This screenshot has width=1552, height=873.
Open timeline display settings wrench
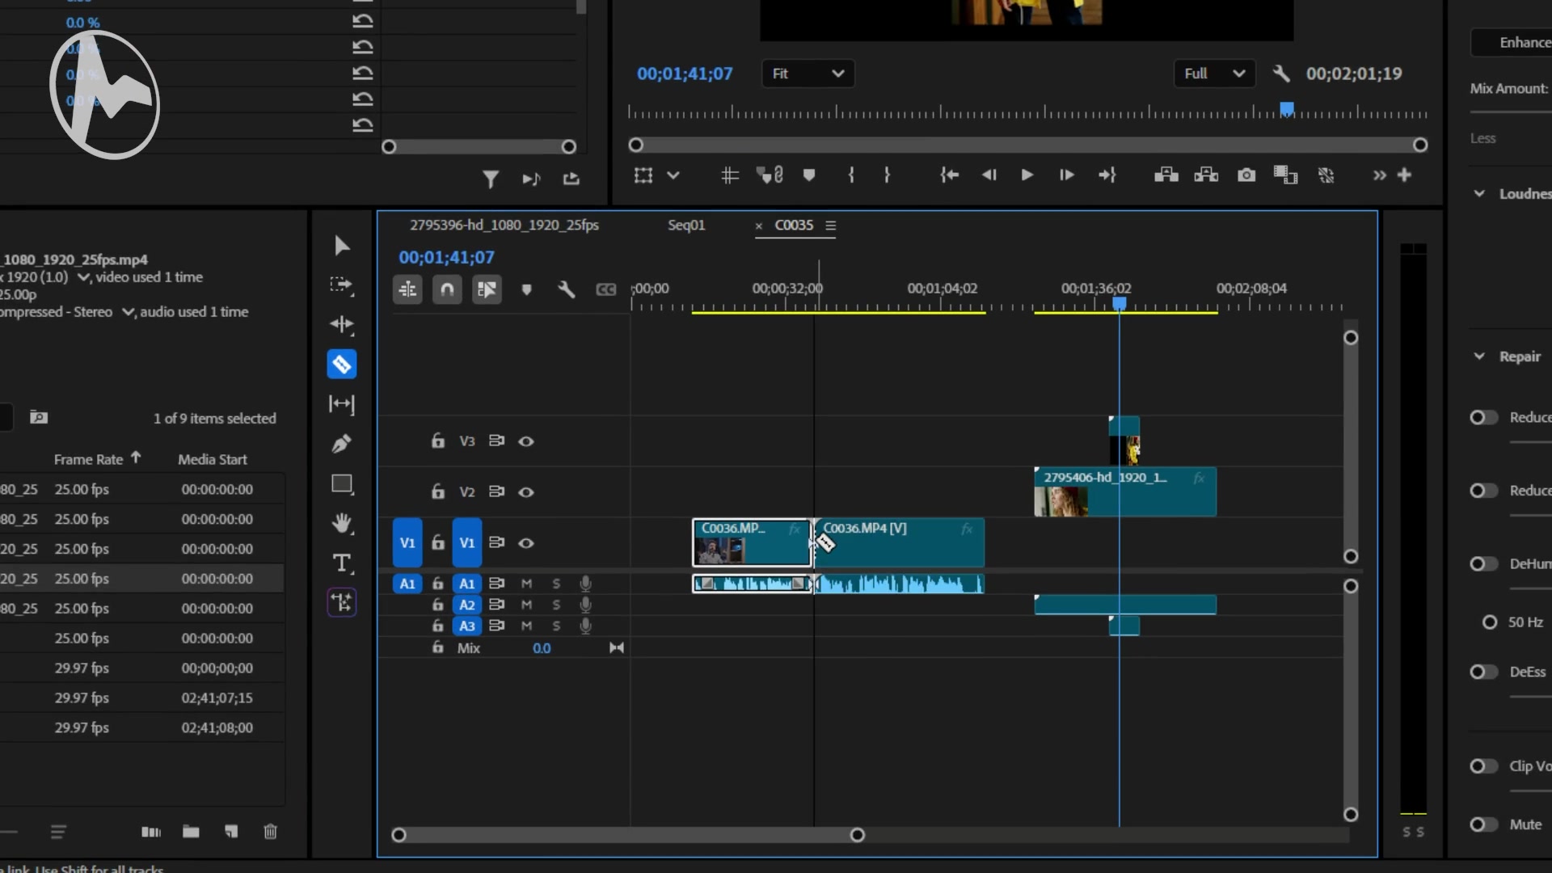(x=566, y=289)
